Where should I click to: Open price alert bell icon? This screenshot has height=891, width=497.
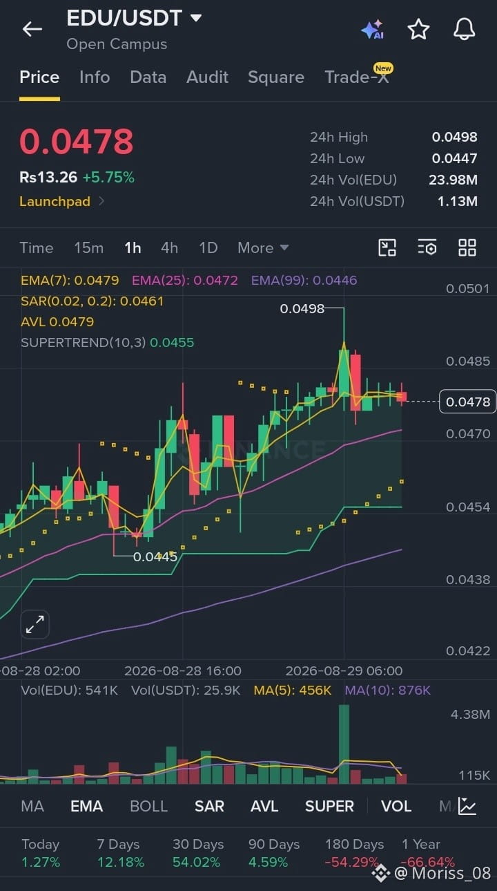click(464, 29)
